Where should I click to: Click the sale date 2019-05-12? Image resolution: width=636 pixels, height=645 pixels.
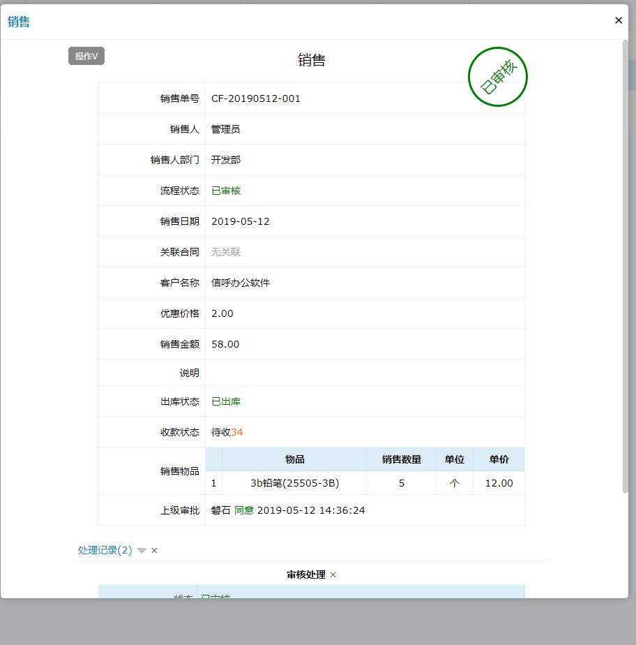click(x=241, y=221)
